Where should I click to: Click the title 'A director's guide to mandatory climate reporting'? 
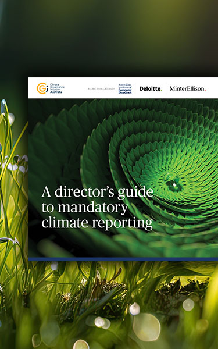click(98, 208)
